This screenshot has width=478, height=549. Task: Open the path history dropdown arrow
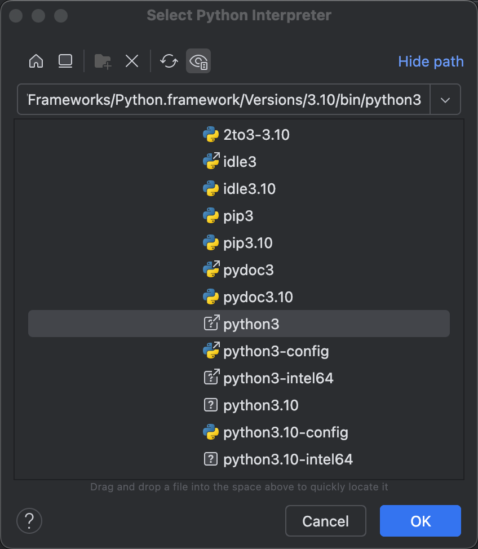pyautogui.click(x=445, y=100)
